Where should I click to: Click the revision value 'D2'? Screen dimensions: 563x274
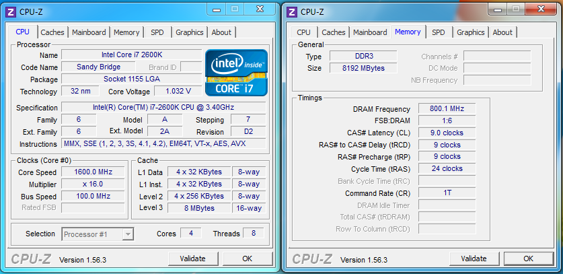pyautogui.click(x=248, y=131)
